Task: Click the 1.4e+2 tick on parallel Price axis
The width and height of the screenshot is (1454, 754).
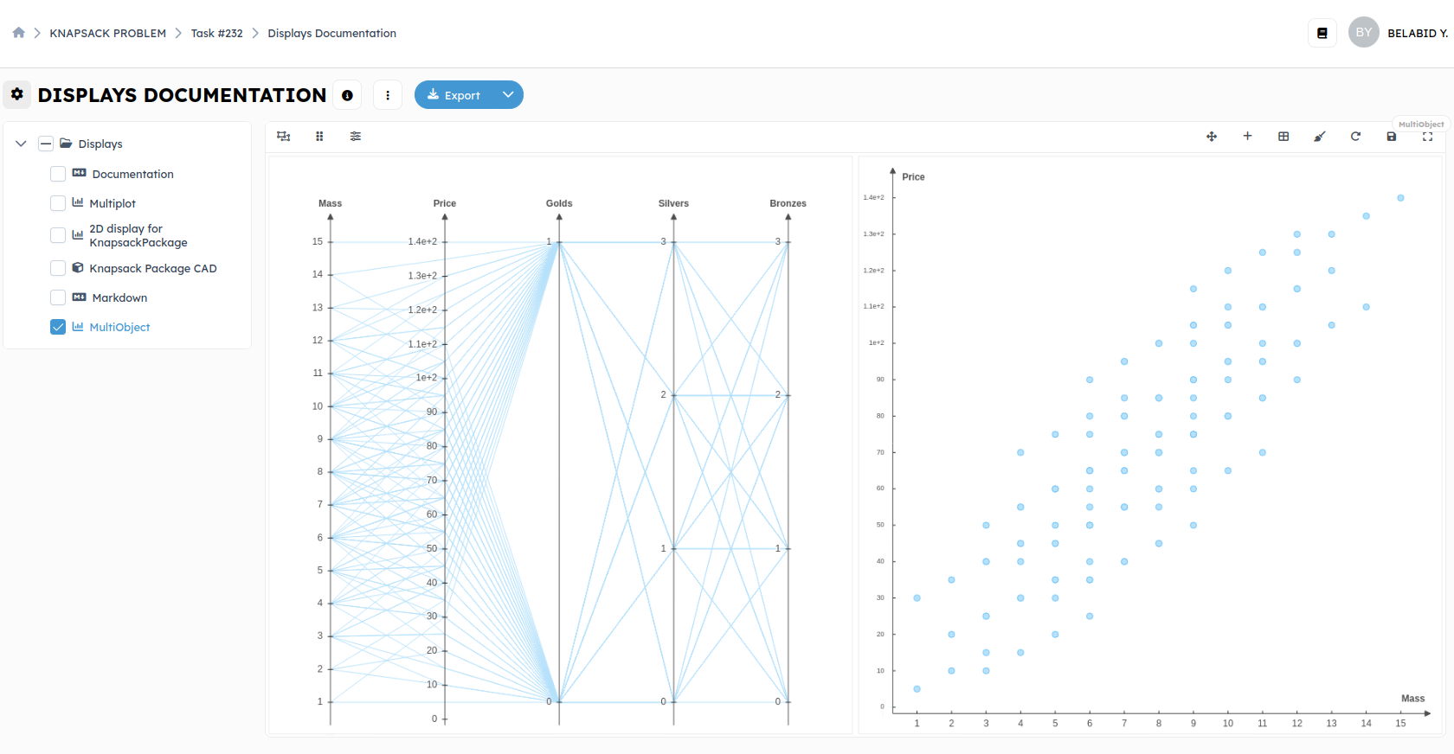Action: 423,241
